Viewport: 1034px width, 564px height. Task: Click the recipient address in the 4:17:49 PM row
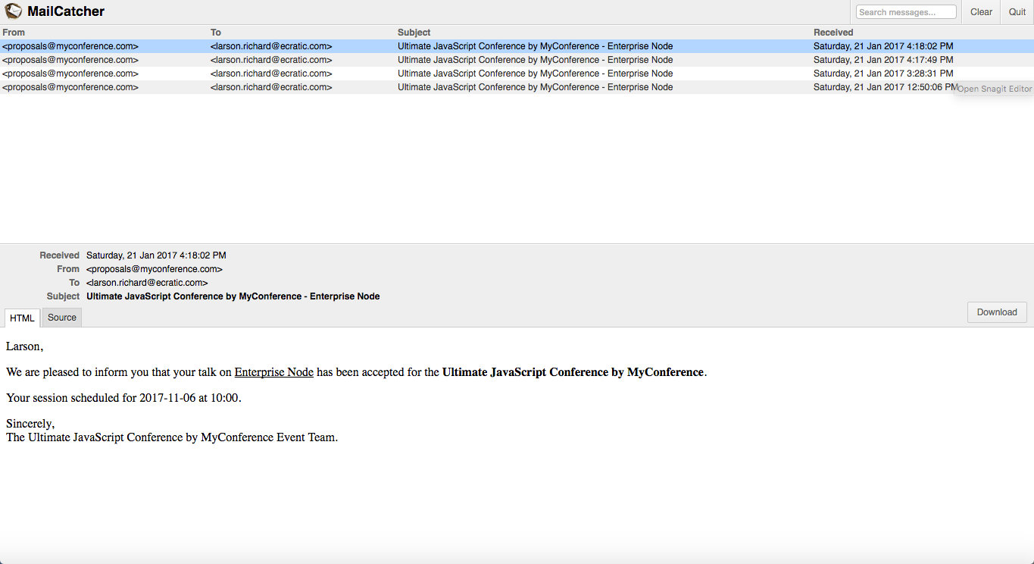tap(271, 60)
